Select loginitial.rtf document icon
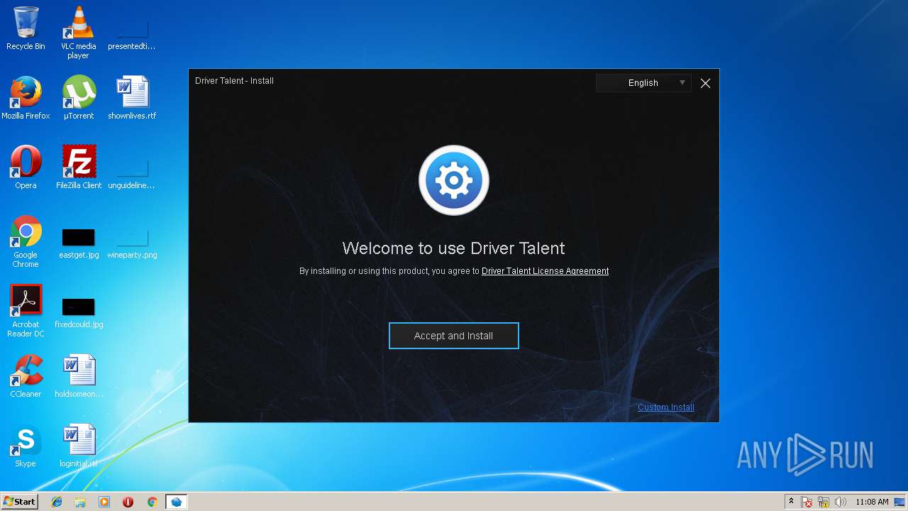The width and height of the screenshot is (908, 511). click(78, 446)
